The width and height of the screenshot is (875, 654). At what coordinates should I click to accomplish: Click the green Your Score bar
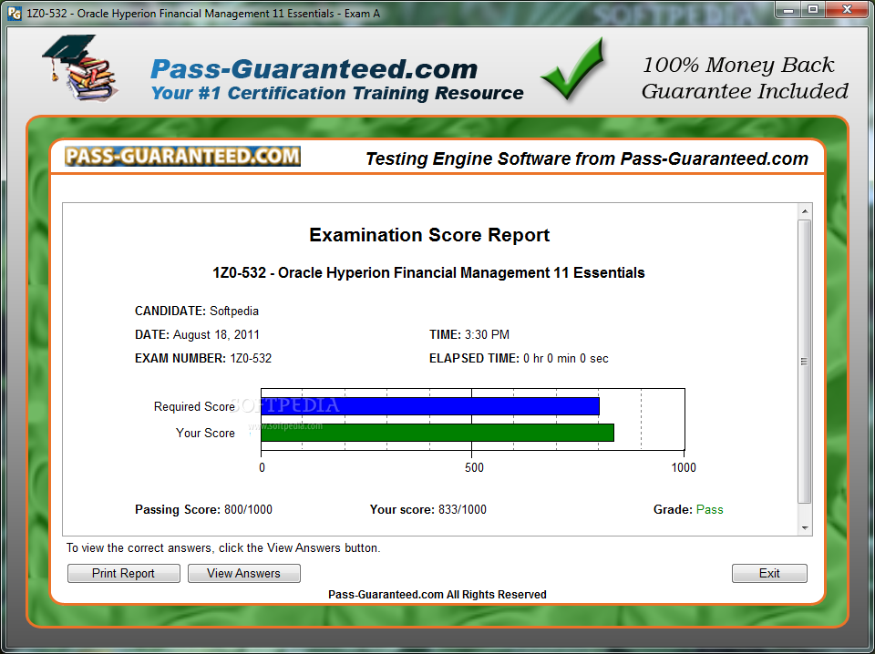pos(437,433)
